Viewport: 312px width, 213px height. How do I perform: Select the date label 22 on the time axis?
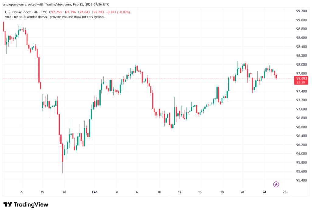click(22, 192)
